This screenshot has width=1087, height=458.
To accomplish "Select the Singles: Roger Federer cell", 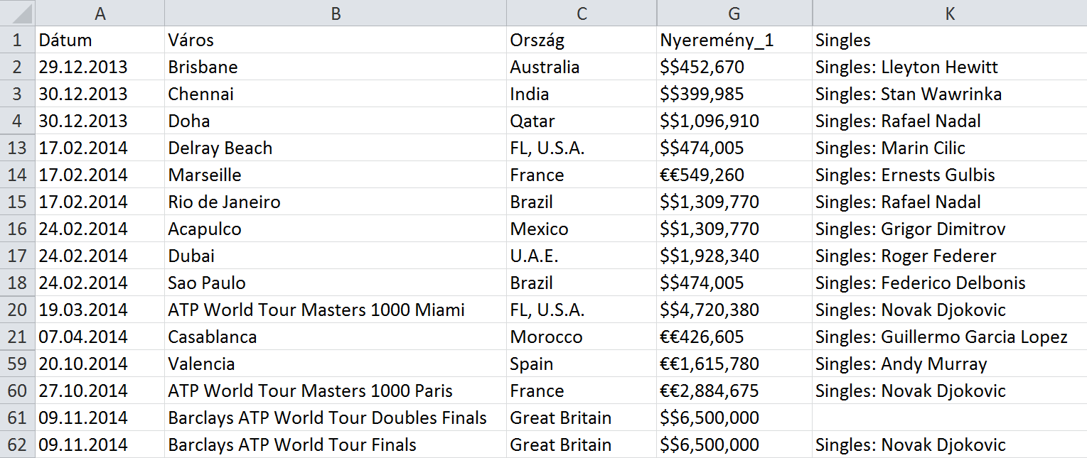I will (x=949, y=256).
